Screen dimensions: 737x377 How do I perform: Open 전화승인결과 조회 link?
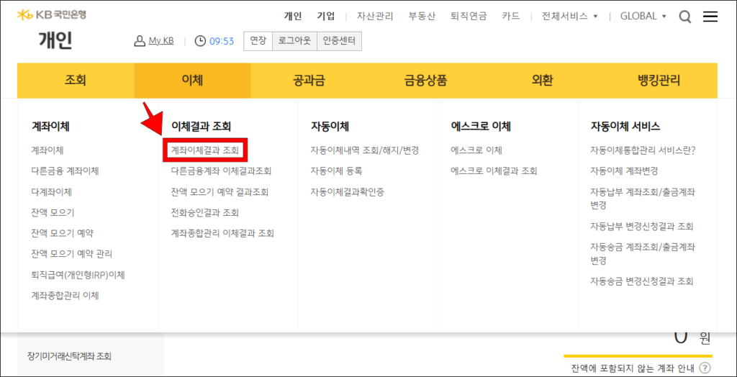[205, 212]
